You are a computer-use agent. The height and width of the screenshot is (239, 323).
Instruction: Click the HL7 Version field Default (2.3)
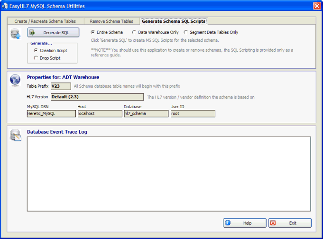coord(97,97)
